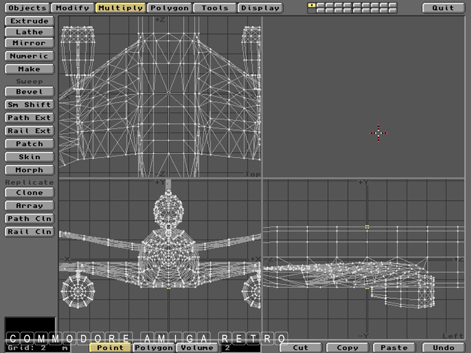Screen dimensions: 471x353
Task: Click the Clone replicate button
Action: pos(29,193)
